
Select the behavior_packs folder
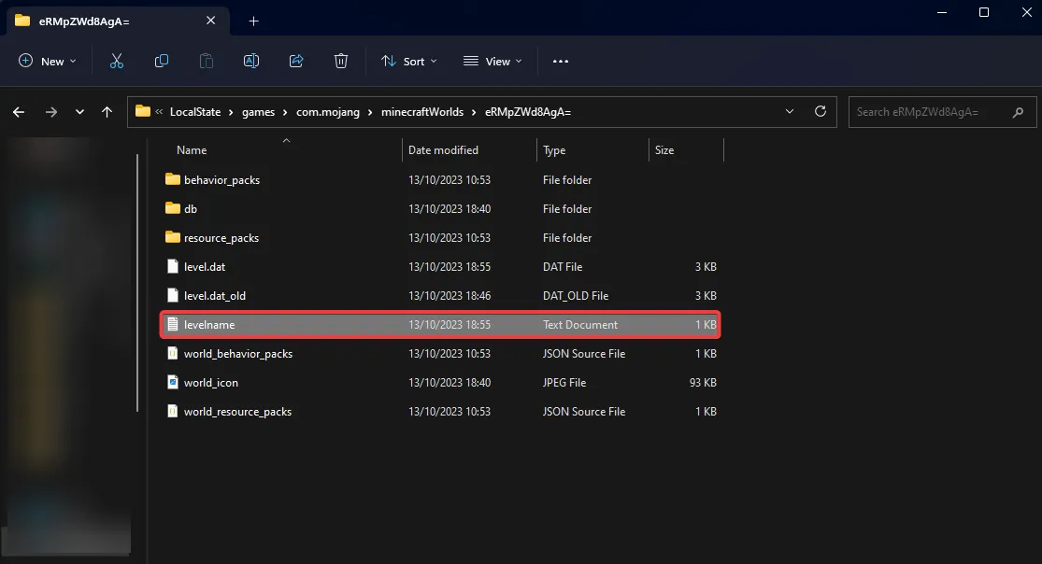coord(221,179)
